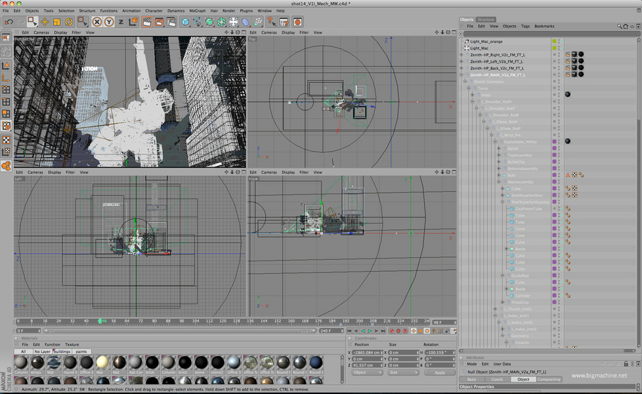
Task: Add a Cube primitive from the toolbar
Action: click(186, 22)
